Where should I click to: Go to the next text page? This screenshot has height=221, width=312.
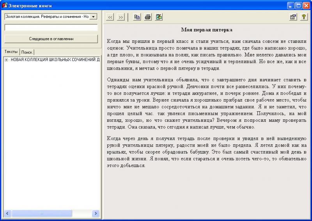(x=121, y=17)
